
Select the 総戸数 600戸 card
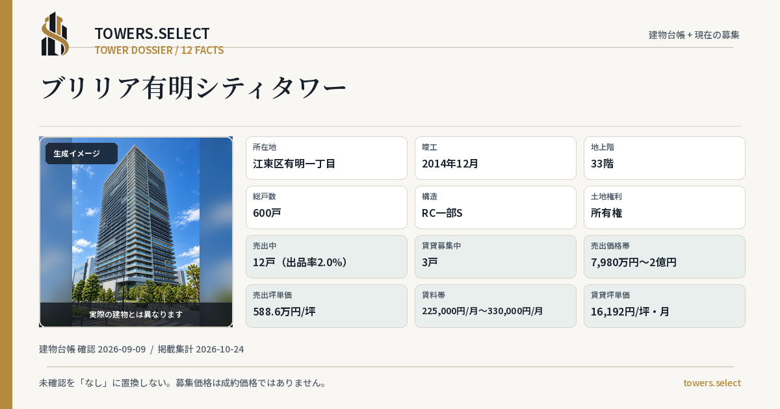326,207
